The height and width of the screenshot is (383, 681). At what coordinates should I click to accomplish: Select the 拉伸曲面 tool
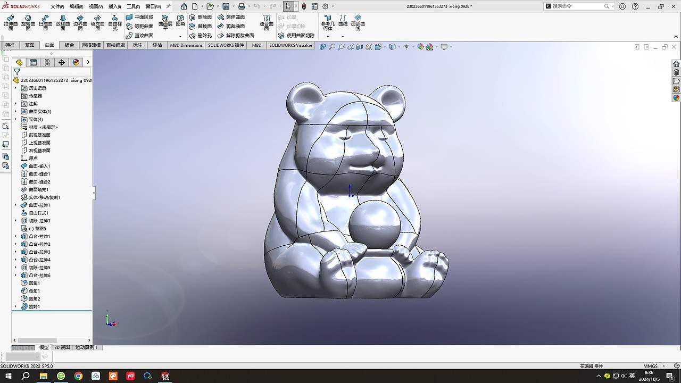10,22
